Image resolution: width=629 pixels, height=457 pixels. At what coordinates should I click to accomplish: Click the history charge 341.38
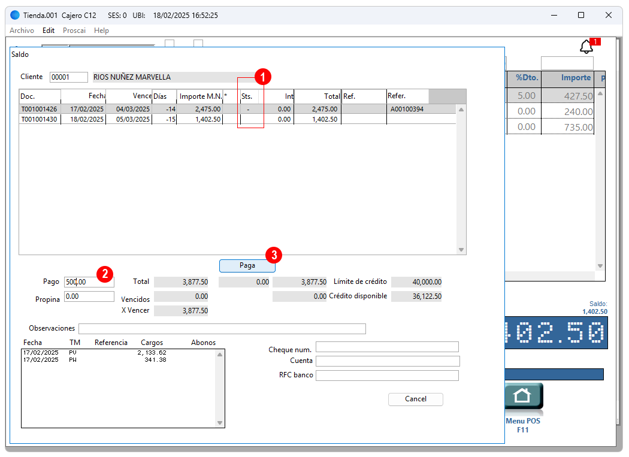pyautogui.click(x=155, y=360)
